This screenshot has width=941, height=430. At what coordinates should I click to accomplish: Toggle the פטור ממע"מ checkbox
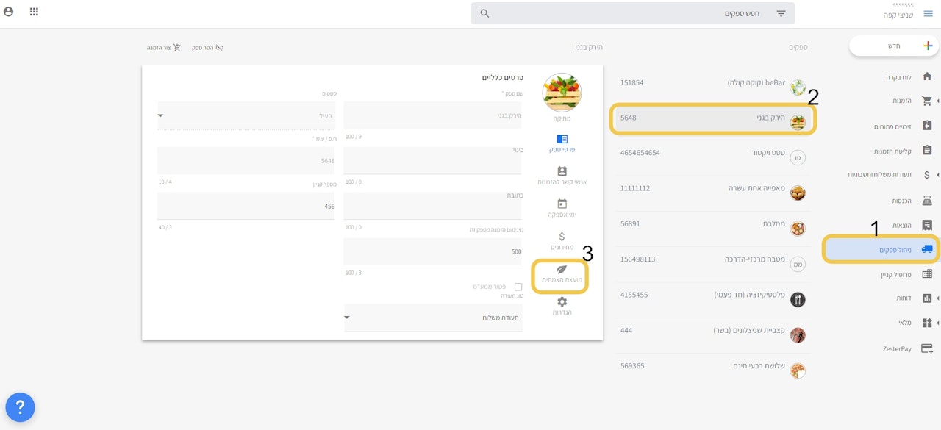[518, 287]
